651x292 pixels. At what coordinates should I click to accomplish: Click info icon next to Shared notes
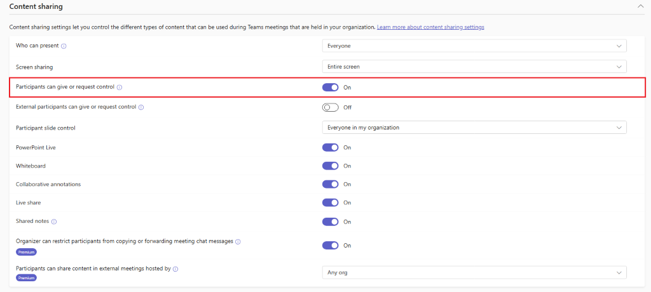point(54,222)
